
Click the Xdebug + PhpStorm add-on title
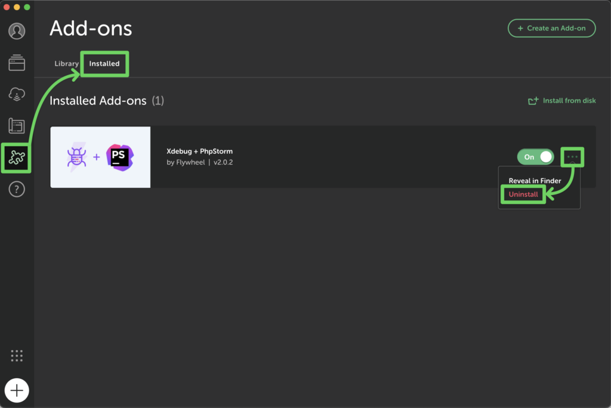coord(199,151)
